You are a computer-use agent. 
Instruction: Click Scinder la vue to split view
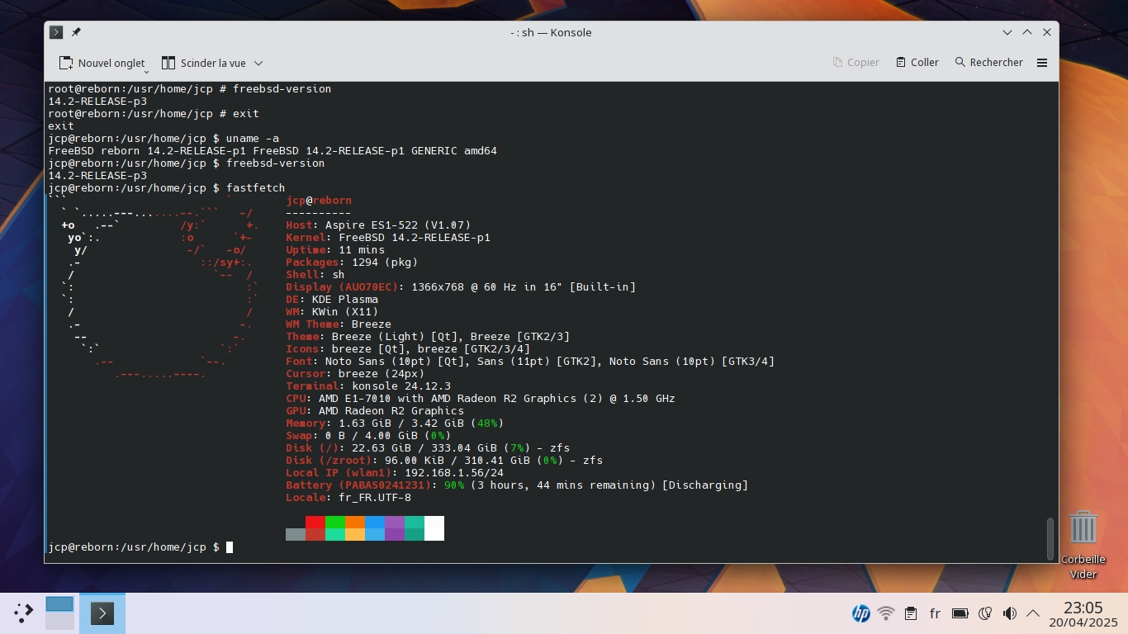(203, 63)
